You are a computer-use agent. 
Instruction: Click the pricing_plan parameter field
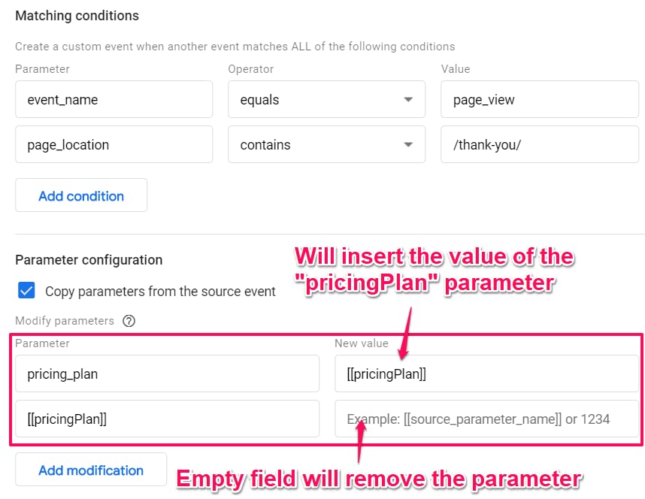tap(168, 373)
